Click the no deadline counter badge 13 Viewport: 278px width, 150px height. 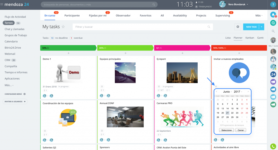[52, 38]
